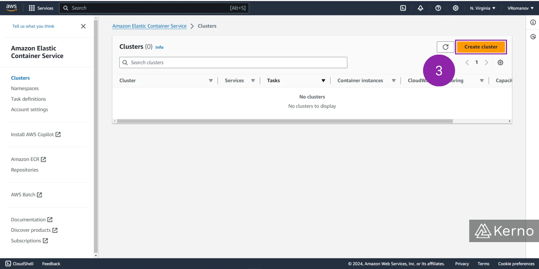Select Clusters in the sidebar
This screenshot has width=539, height=269.
20,78
